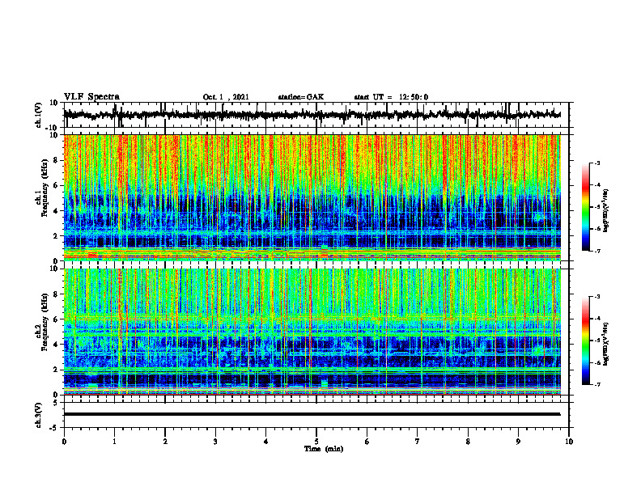The image size is (641, 495).
Task: Click time axis tick label "9"
Action: [518, 442]
